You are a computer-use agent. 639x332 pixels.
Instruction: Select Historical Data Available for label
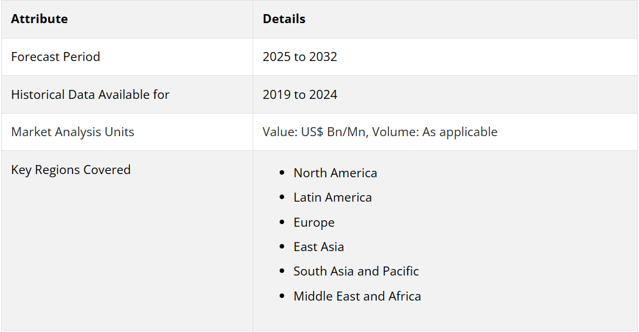point(90,94)
